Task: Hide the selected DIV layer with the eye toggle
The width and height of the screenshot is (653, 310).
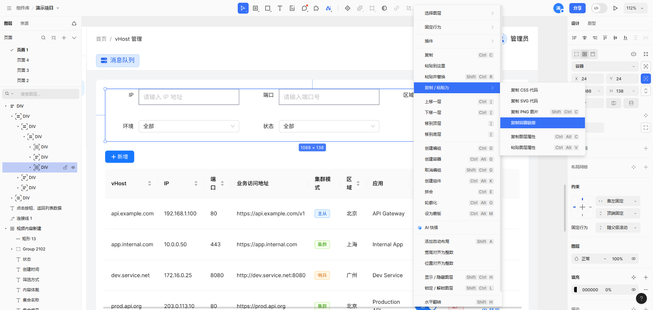Action: [x=73, y=167]
